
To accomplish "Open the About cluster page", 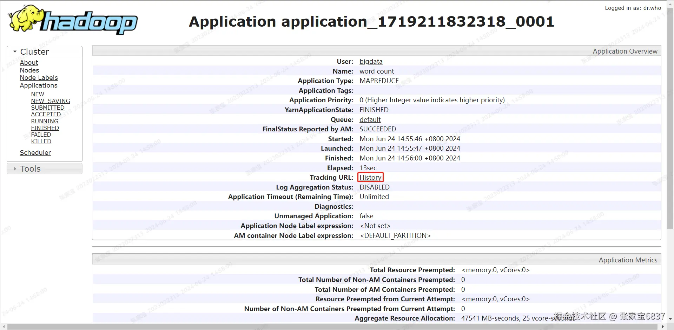I will click(29, 62).
